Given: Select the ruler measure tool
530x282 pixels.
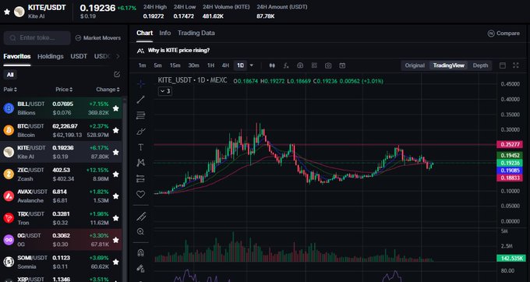Looking at the screenshot, I should click(x=140, y=217).
